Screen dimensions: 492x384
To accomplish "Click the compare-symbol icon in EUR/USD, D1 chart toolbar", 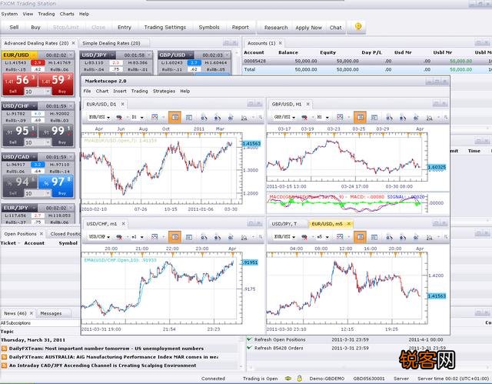I will tap(119, 118).
